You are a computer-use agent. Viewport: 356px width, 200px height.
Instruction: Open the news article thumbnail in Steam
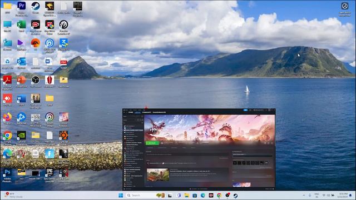[158, 174]
